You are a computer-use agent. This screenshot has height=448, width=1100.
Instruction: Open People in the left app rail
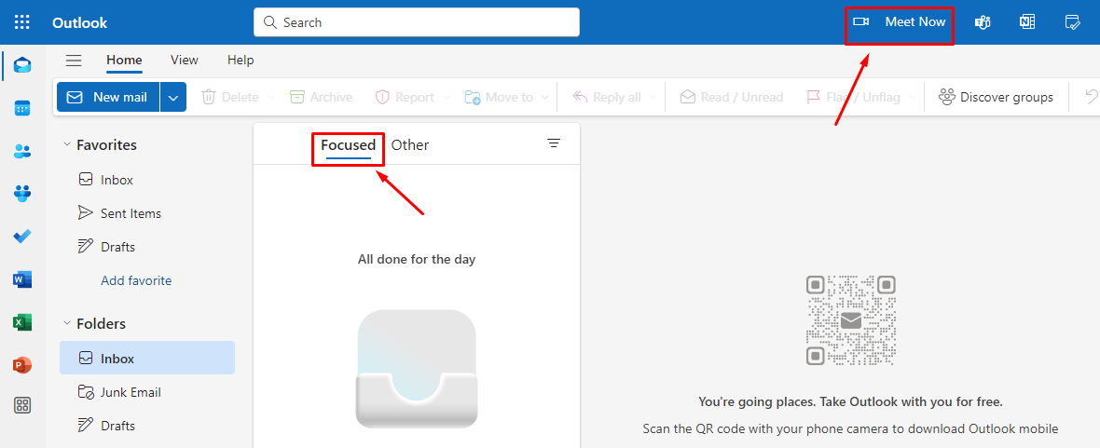tap(22, 151)
